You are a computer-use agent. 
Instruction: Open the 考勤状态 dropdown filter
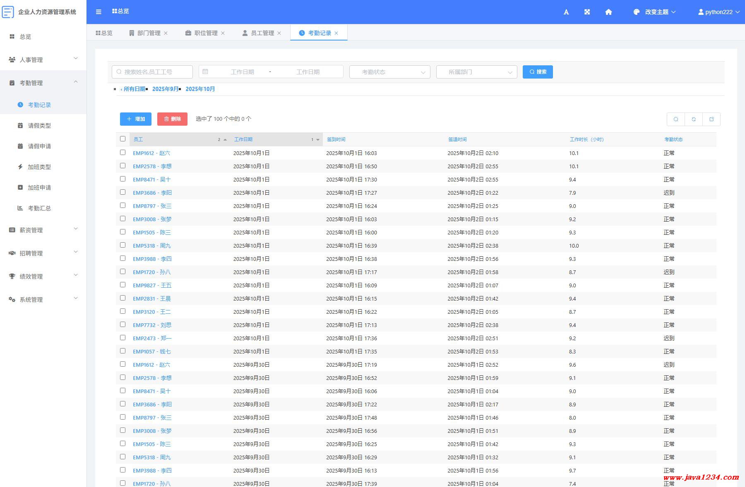pyautogui.click(x=389, y=72)
